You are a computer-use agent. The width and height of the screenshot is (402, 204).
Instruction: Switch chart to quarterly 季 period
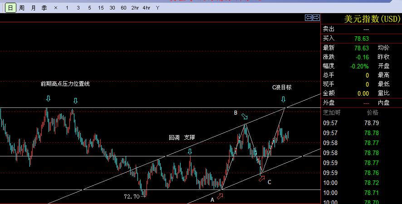tap(44, 8)
